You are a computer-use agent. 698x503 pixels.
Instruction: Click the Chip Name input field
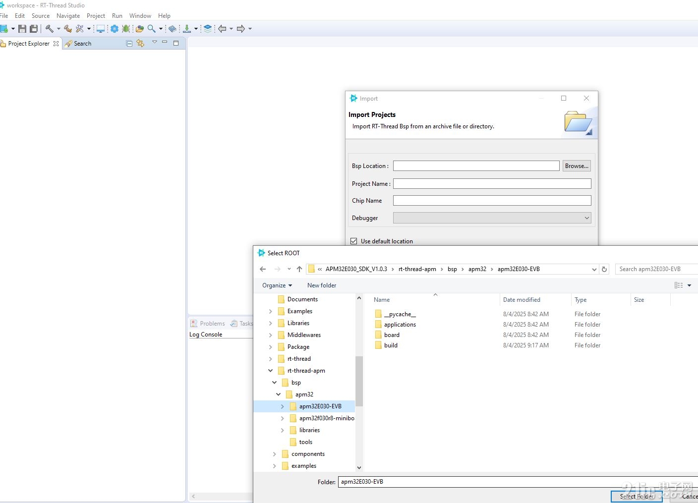(x=492, y=201)
